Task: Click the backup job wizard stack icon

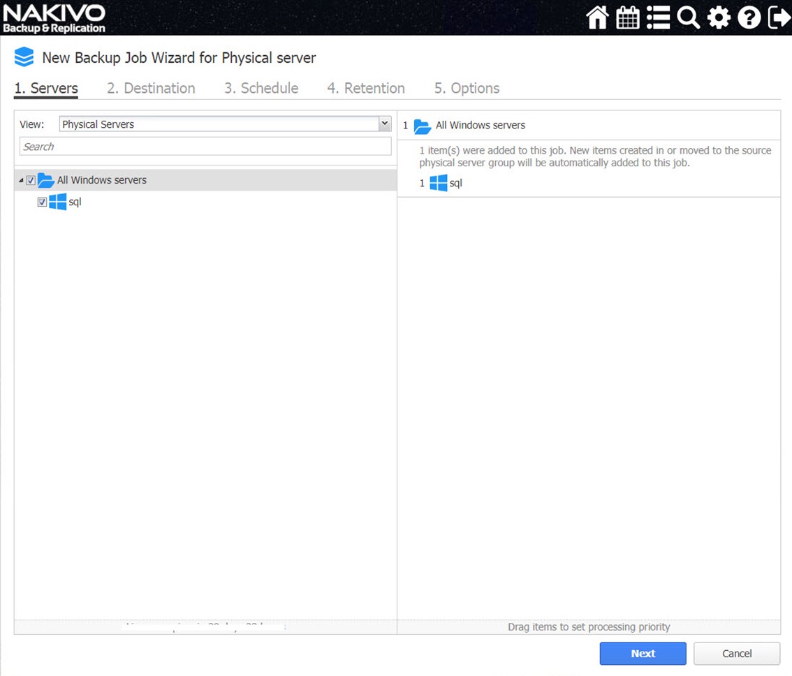Action: (24, 57)
